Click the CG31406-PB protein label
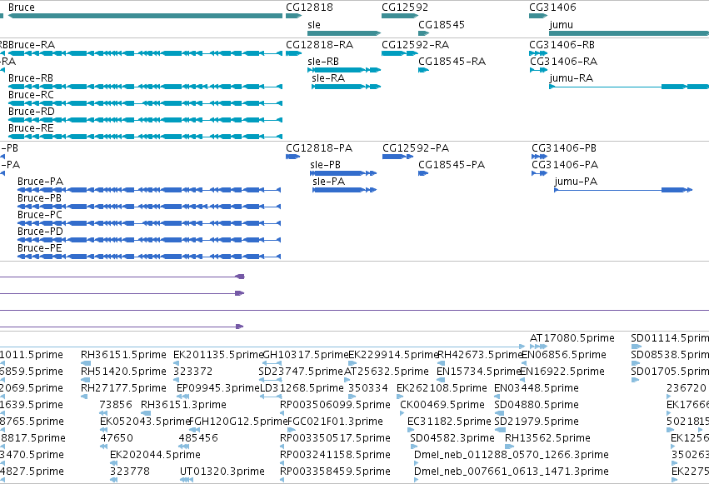 [x=564, y=148]
